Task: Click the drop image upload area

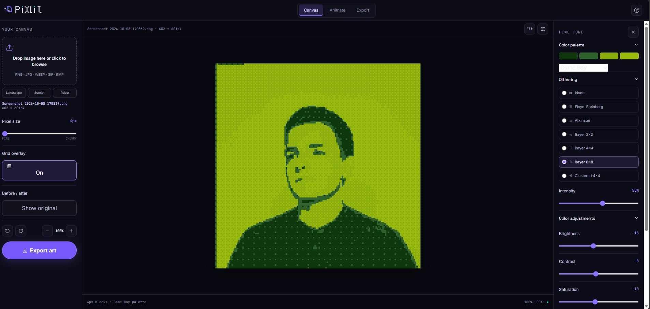Action: (x=39, y=61)
